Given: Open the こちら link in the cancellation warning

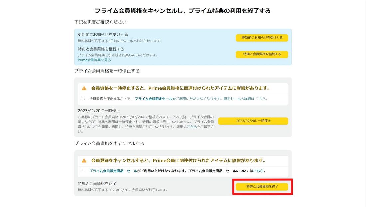Looking at the screenshot, I should pyautogui.click(x=258, y=171).
